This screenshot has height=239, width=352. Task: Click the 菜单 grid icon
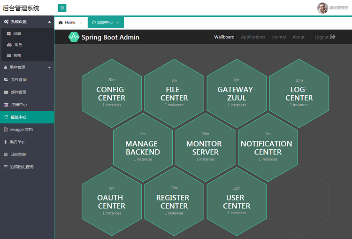(9, 33)
